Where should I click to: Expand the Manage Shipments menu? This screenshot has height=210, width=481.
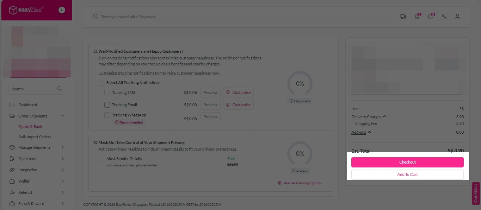coord(62,147)
